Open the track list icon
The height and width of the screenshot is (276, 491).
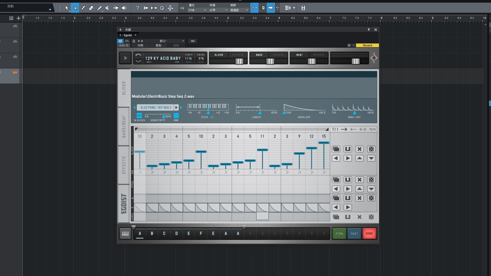[11, 18]
